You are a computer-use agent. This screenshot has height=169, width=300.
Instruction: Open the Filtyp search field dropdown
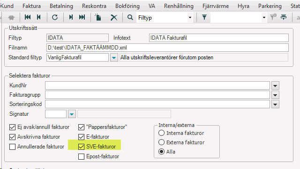pos(190,18)
